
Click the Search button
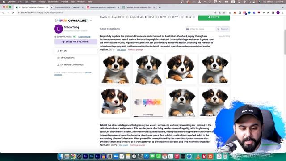coord(223,29)
